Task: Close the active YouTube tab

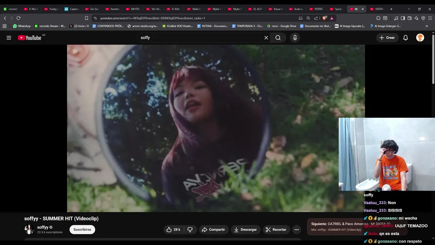Action: click(363, 9)
